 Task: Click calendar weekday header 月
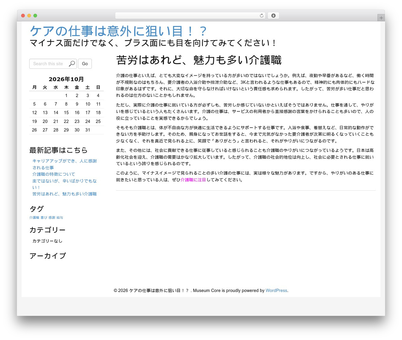click(x=35, y=87)
